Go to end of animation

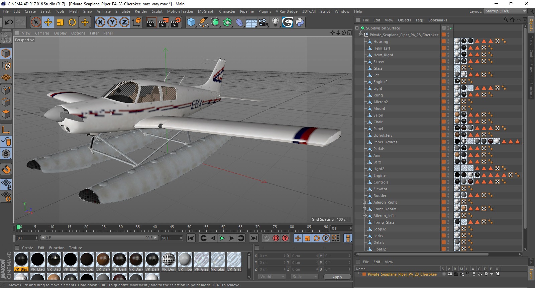click(x=254, y=238)
